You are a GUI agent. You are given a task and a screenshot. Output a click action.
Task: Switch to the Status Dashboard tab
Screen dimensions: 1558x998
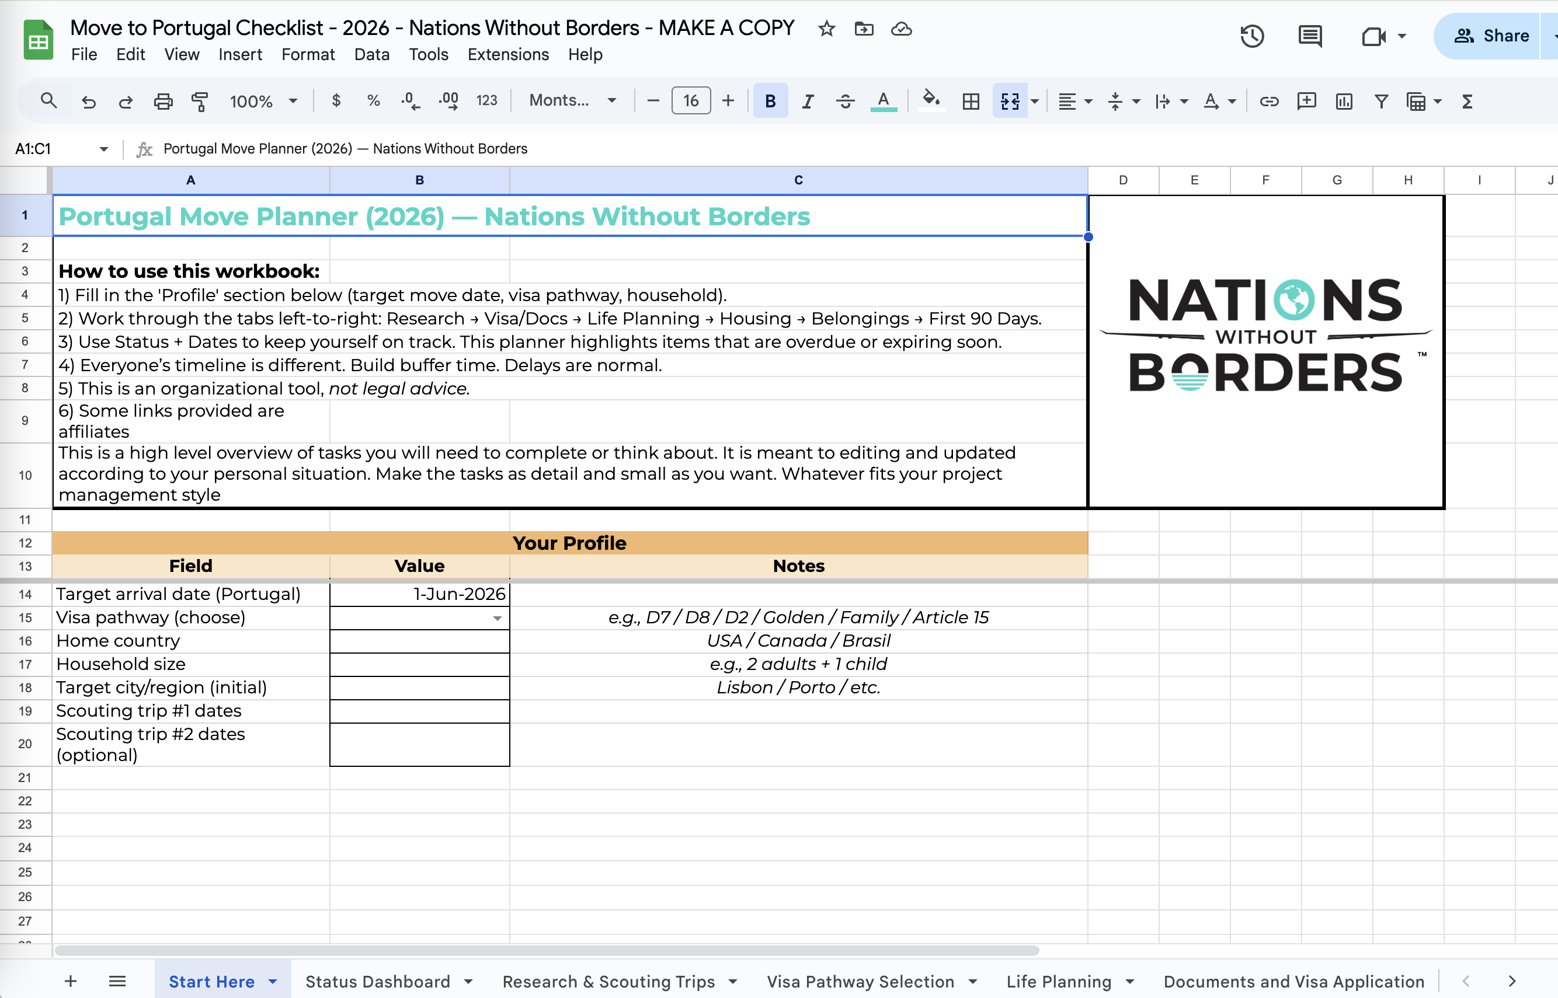coord(378,981)
